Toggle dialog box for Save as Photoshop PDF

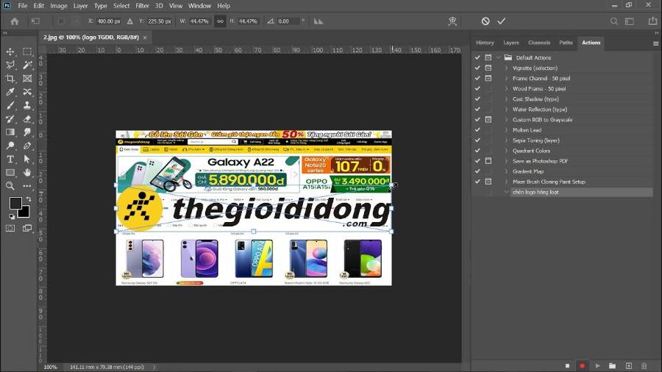(x=488, y=161)
